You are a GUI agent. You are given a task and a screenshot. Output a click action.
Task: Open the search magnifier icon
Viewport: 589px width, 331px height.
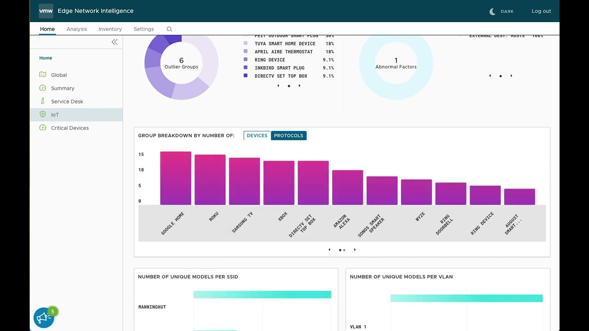pyautogui.click(x=169, y=29)
